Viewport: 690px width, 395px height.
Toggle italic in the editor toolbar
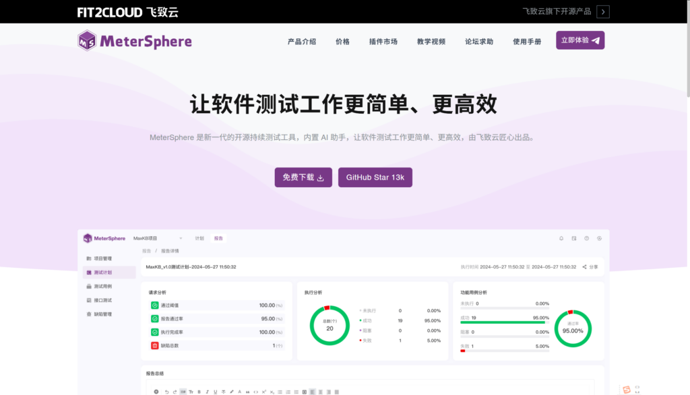coord(208,392)
